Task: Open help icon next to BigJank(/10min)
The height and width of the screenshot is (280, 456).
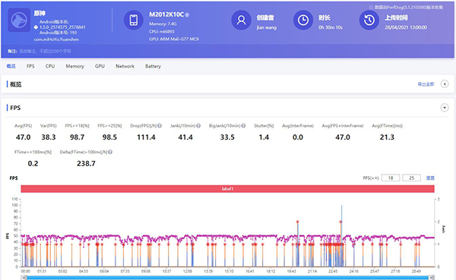Action: pos(243,126)
